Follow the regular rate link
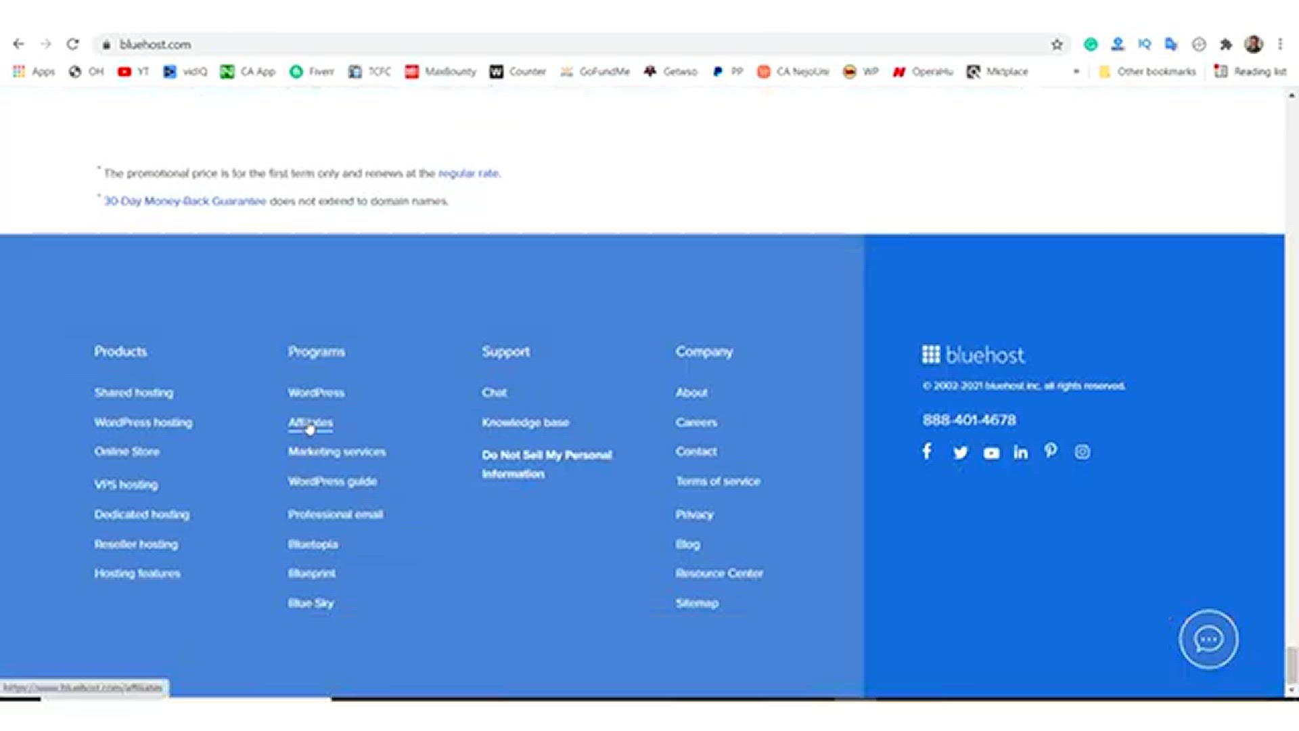The height and width of the screenshot is (731, 1299). [468, 173]
